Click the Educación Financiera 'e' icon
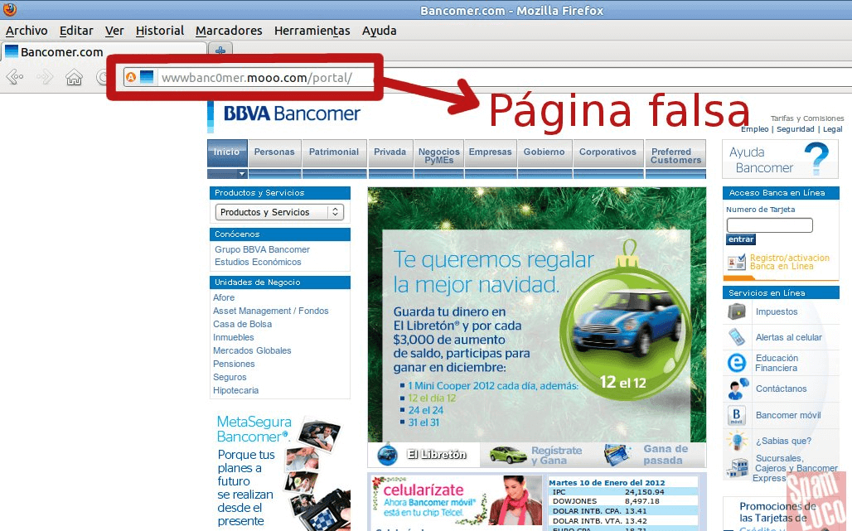Image resolution: width=852 pixels, height=531 pixels. pyautogui.click(x=737, y=363)
